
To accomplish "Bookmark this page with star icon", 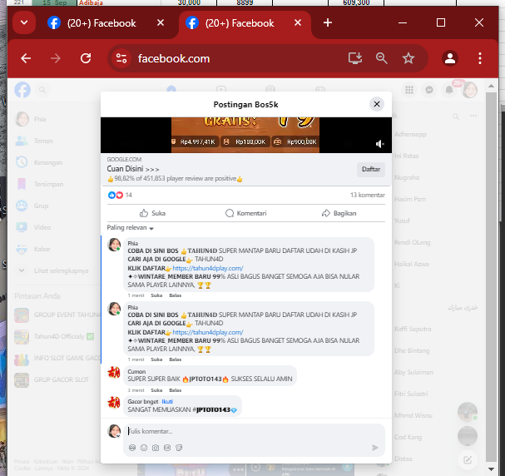I will pos(408,58).
